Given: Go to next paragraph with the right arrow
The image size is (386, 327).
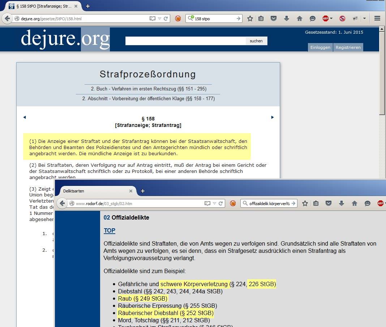Looking at the screenshot, I should tap(272, 117).
